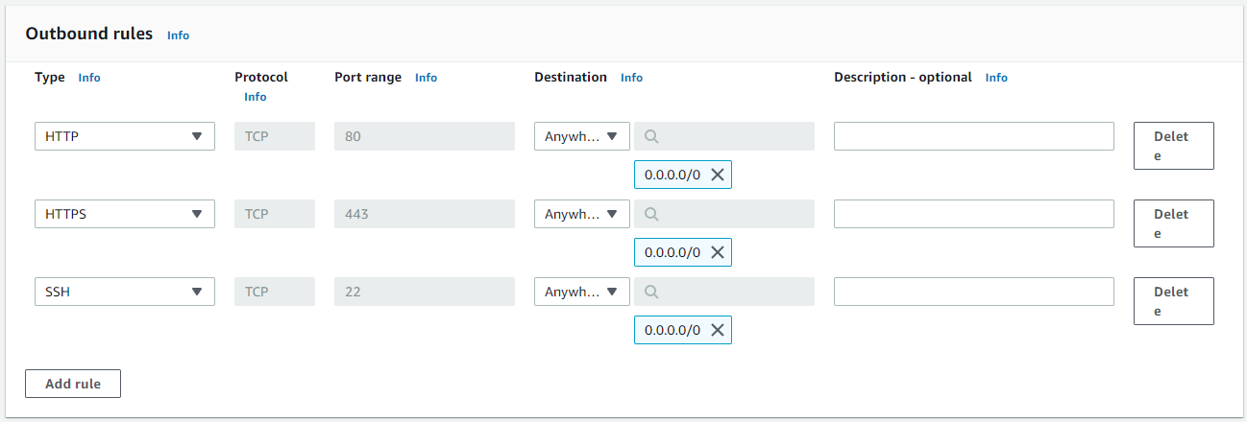The image size is (1247, 422).
Task: Remove the 0.0.0.0/0 chip from SSH rule
Action: 717,330
